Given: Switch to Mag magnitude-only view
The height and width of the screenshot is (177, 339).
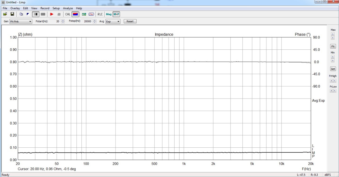Looking at the screenshot, I should pos(109,14).
